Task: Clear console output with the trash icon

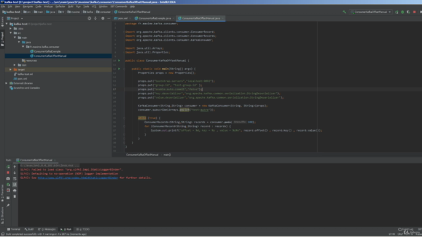Action: coord(15,196)
